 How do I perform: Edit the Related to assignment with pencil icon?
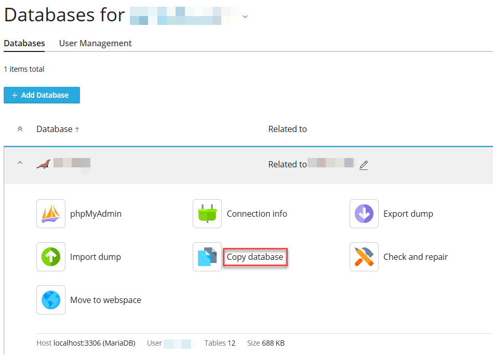tap(364, 165)
